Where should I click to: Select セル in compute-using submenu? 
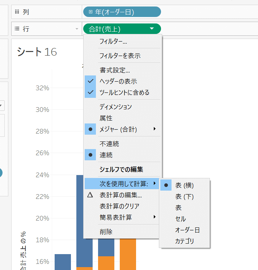[x=185, y=219]
